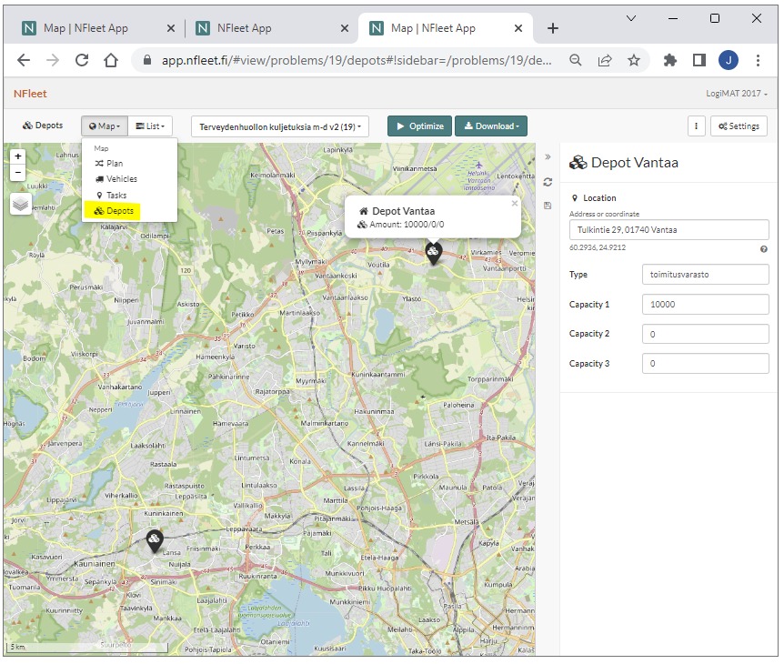This screenshot has width=784, height=664.
Task: Zoom in the map with plus button
Action: pyautogui.click(x=18, y=156)
